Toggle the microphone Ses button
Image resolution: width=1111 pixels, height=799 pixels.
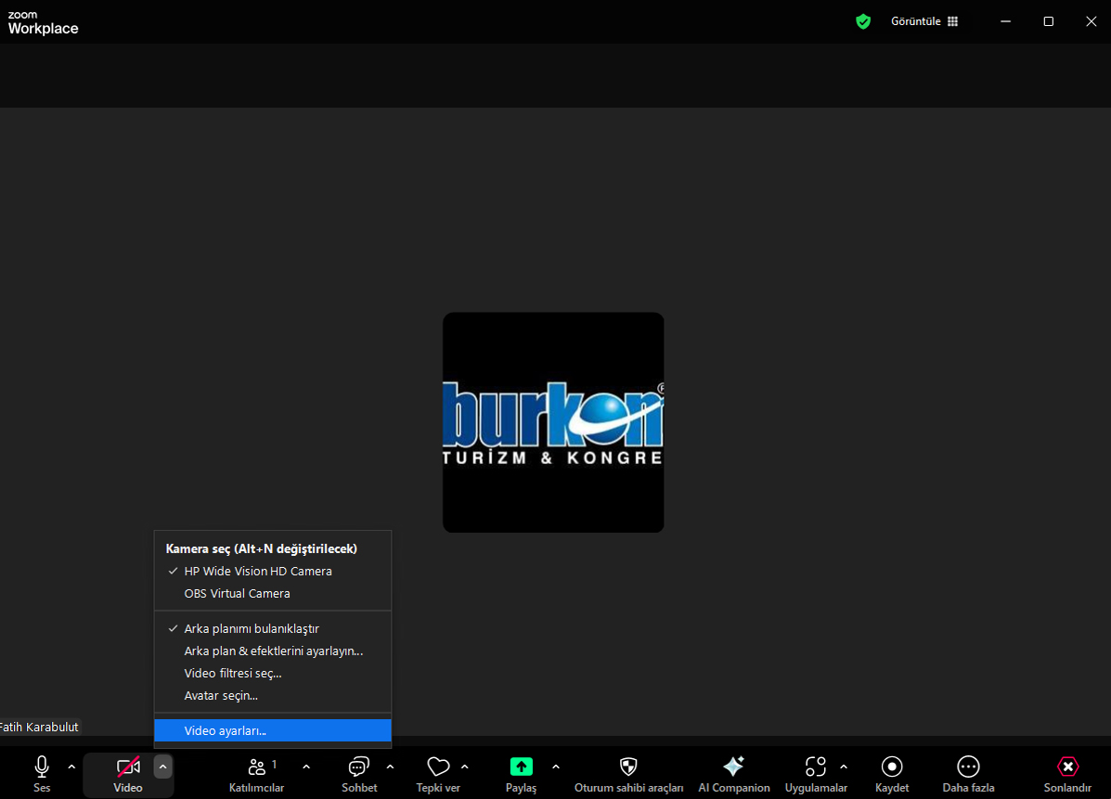42,774
